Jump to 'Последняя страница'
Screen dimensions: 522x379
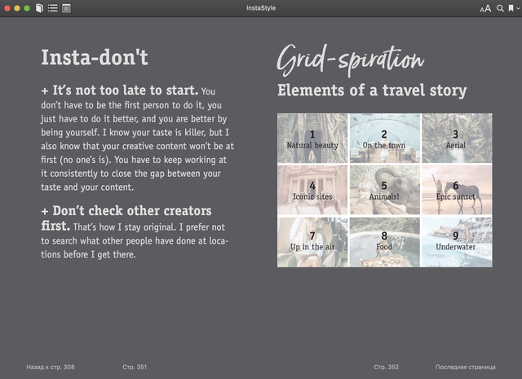(x=465, y=367)
